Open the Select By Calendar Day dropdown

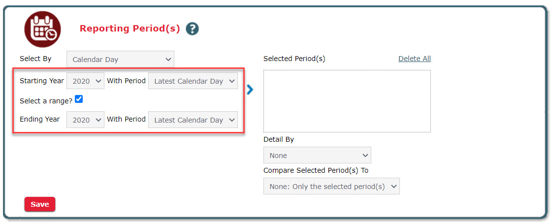(120, 60)
